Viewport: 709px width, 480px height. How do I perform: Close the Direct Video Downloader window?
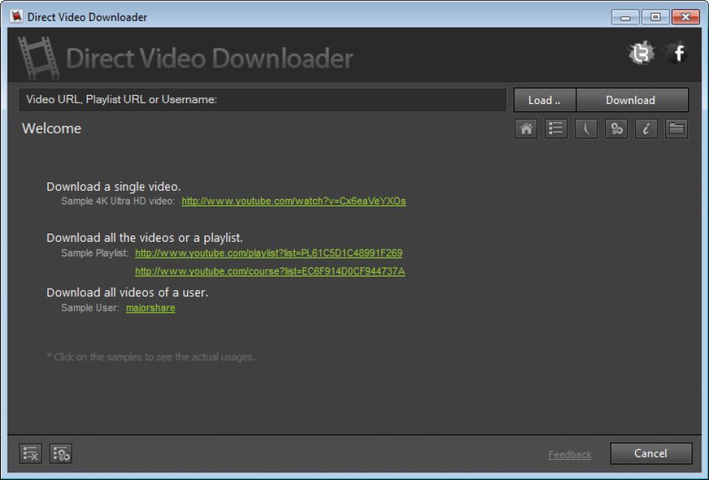click(x=686, y=17)
